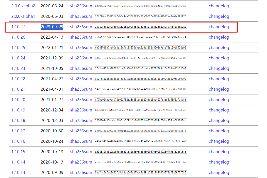View changelog for version 1.10.19
The width and height of the screenshot is (267, 178).
(219, 110)
